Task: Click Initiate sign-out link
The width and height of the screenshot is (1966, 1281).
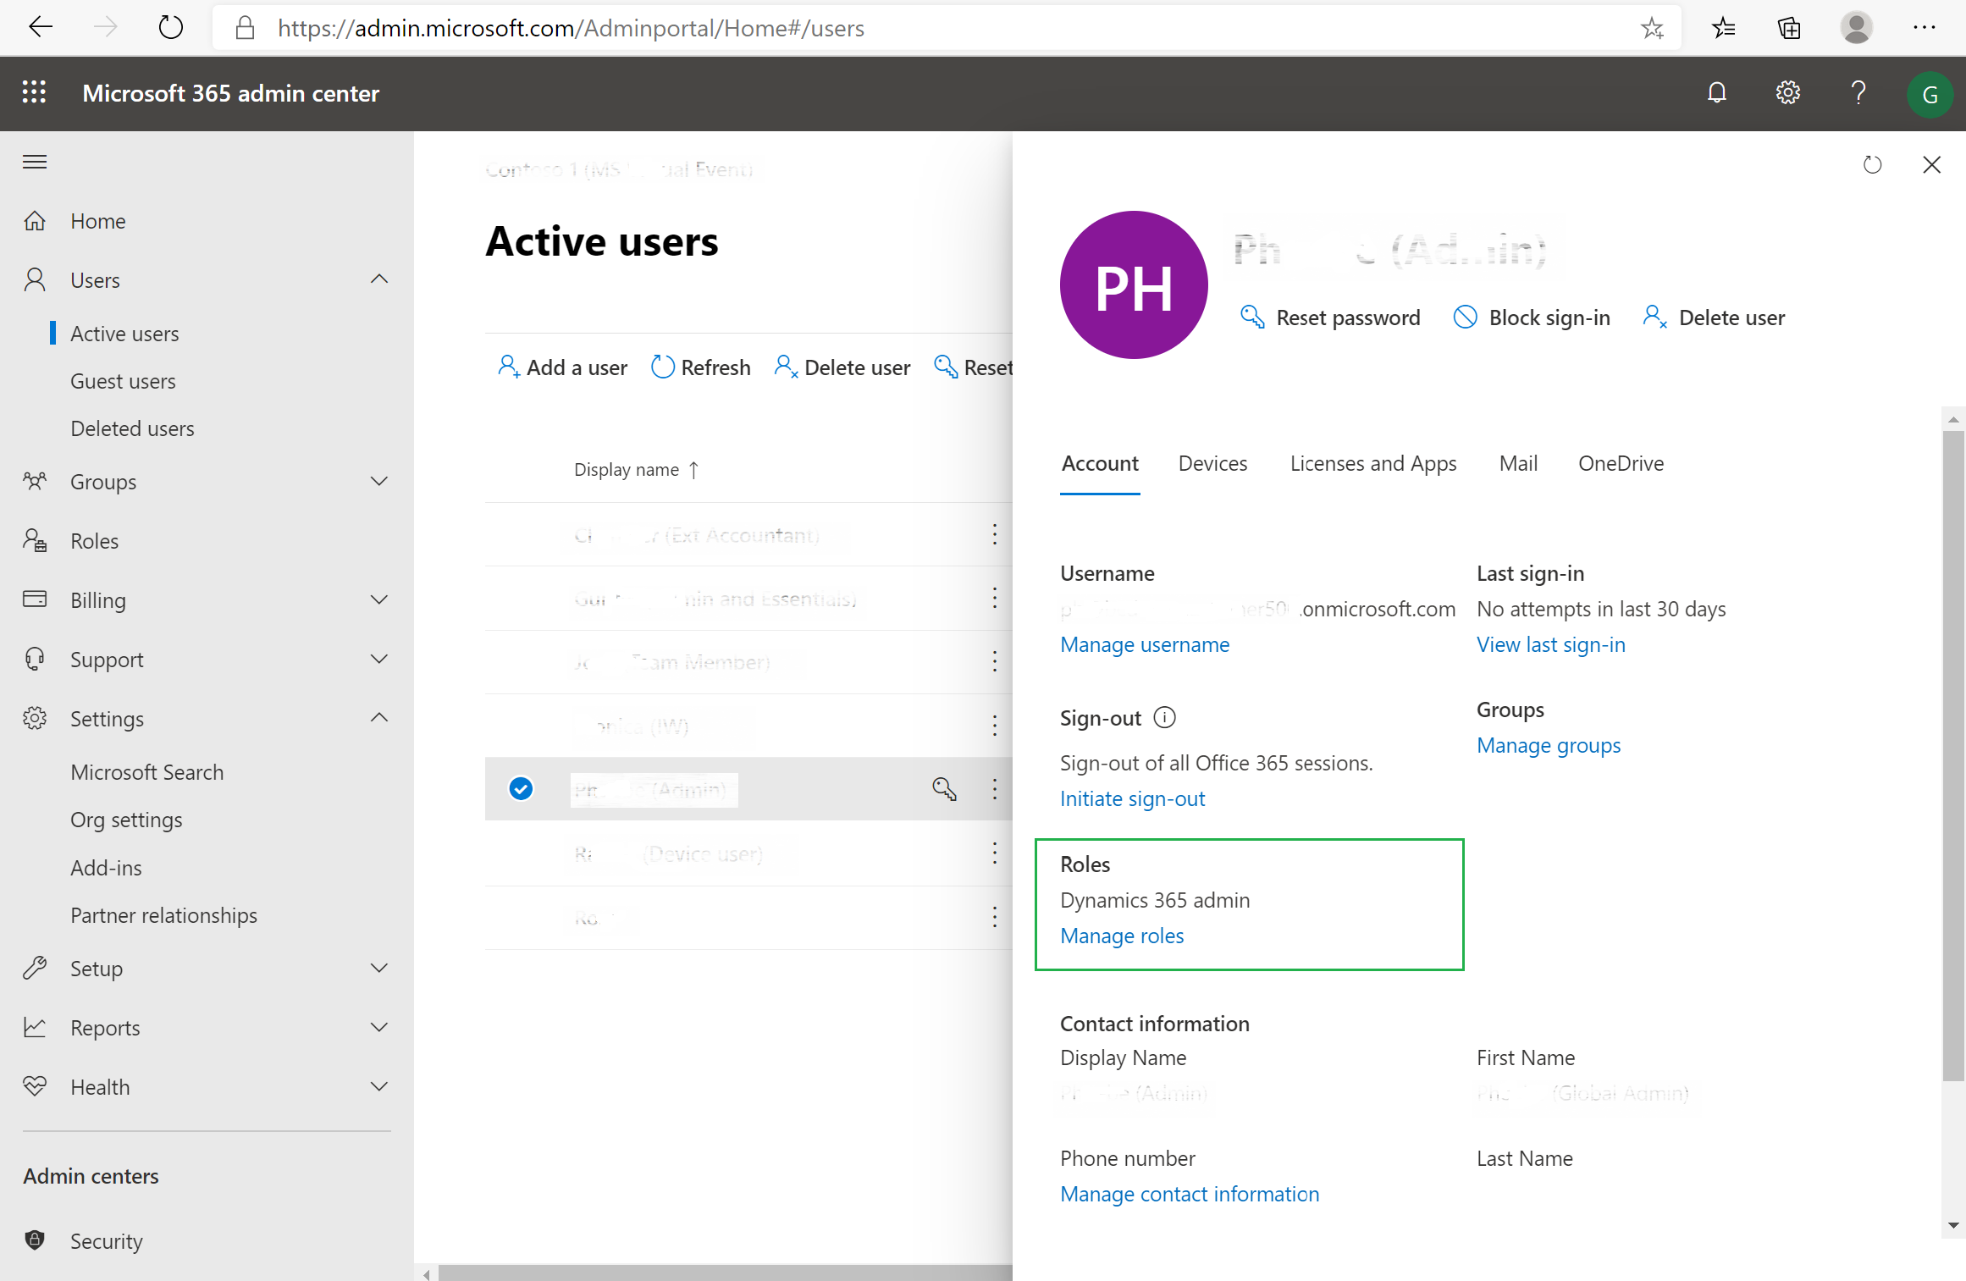Action: pyautogui.click(x=1132, y=797)
